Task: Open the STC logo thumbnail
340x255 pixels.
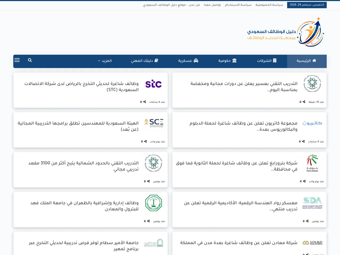Action: point(154,84)
